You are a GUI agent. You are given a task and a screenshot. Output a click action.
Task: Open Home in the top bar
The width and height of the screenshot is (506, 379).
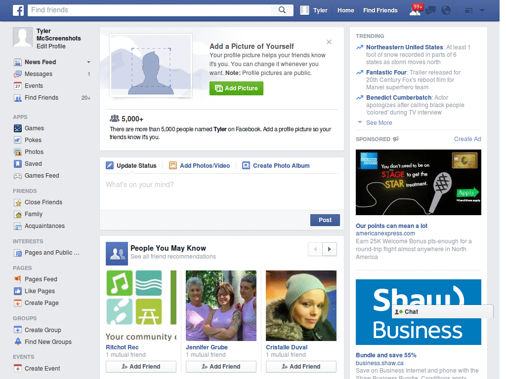click(345, 10)
